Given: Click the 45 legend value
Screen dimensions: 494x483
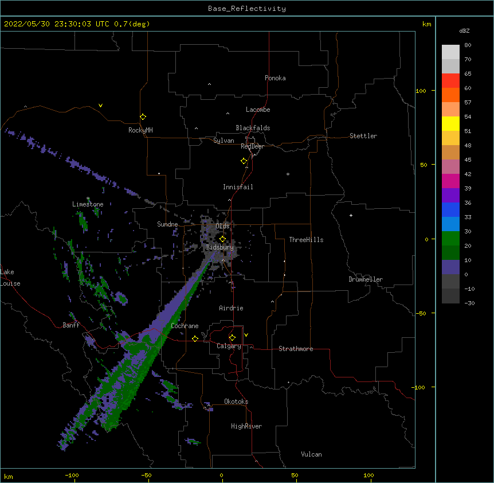Looking at the screenshot, I should pos(468,159).
